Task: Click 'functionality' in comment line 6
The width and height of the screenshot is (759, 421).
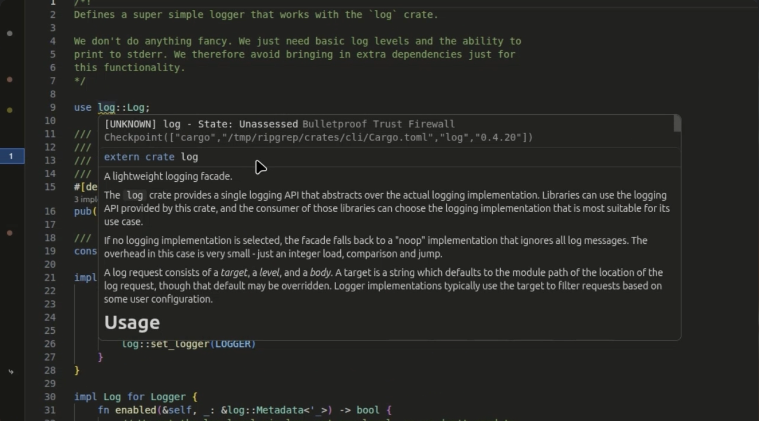Action: click(142, 68)
